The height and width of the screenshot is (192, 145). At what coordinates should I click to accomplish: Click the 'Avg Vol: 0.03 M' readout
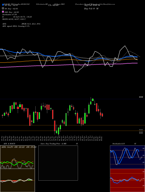coord(92,5)
